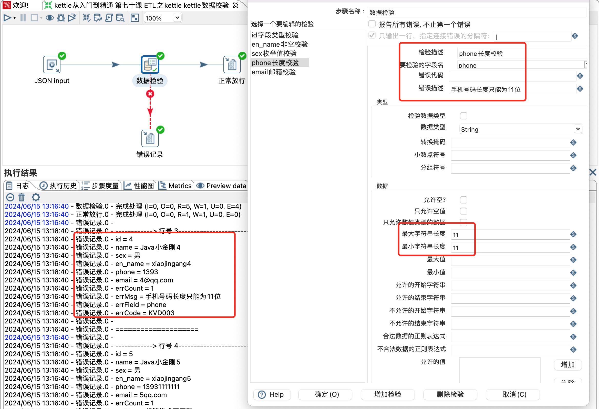Click the Run transformation play icon
Screen dimensions: 599x409
coord(7,18)
